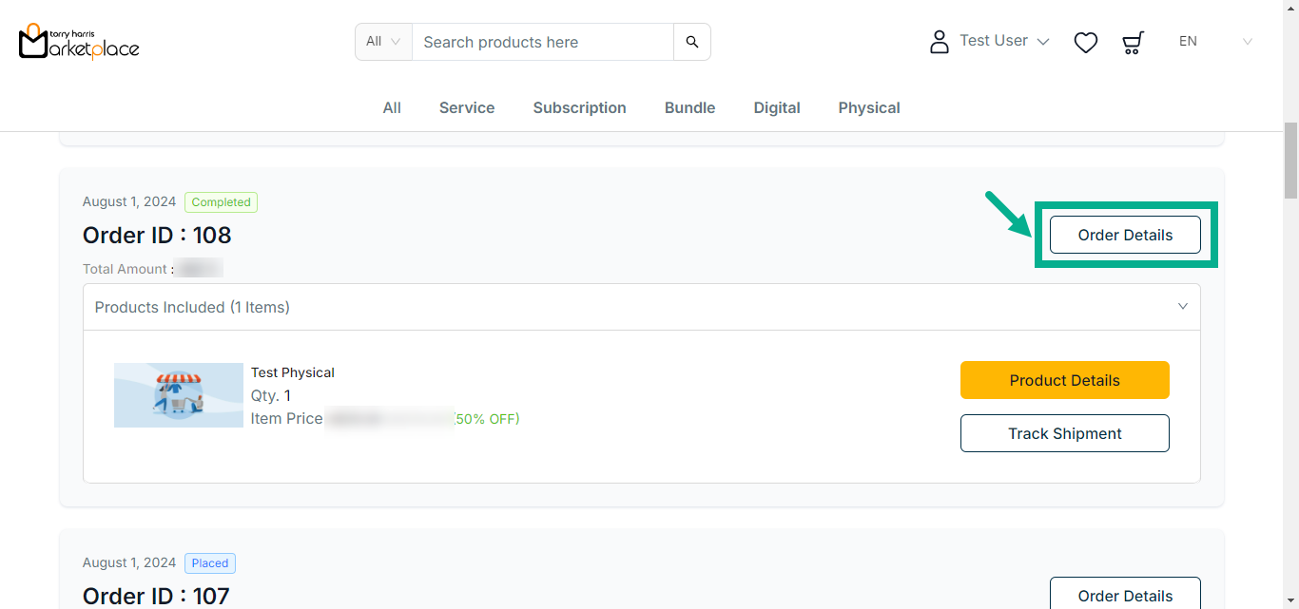The image size is (1299, 609).
Task: Open the shopping cart icon
Action: 1133,42
